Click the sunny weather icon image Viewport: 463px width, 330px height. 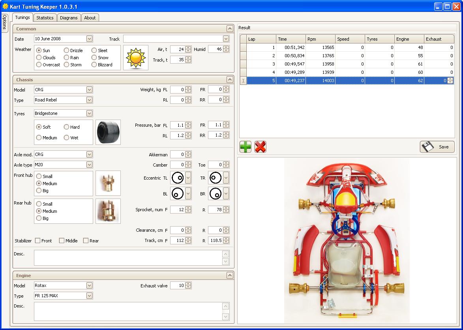pyautogui.click(x=135, y=58)
